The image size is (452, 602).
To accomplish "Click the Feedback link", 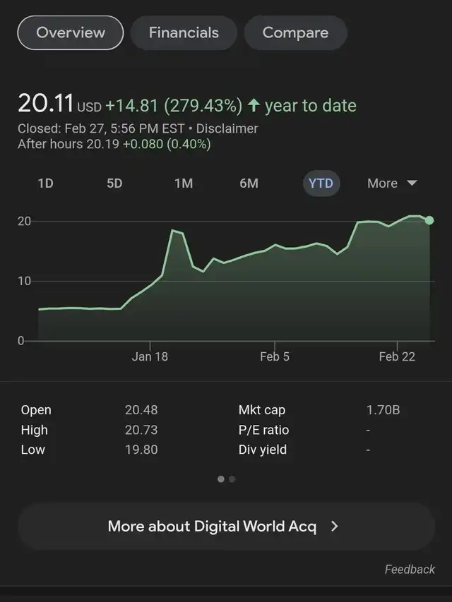I will pos(410,570).
